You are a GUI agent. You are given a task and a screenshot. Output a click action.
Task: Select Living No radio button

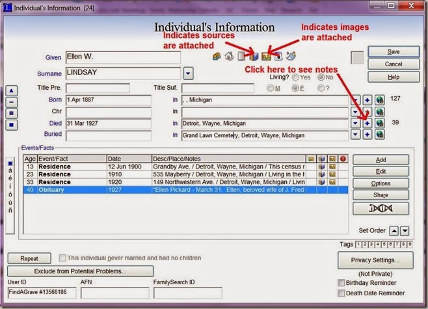(321, 77)
